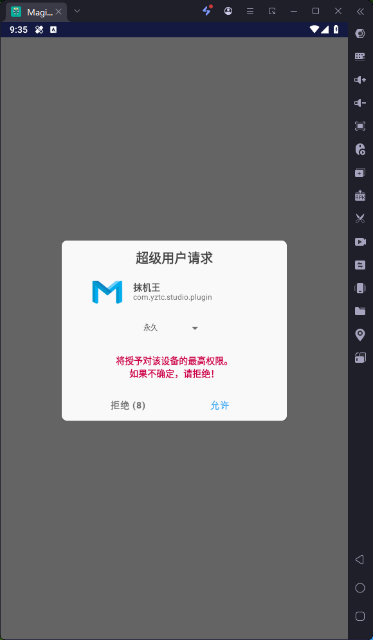Tap the Android home circle button
Screen dimensions: 373x640
point(360,588)
